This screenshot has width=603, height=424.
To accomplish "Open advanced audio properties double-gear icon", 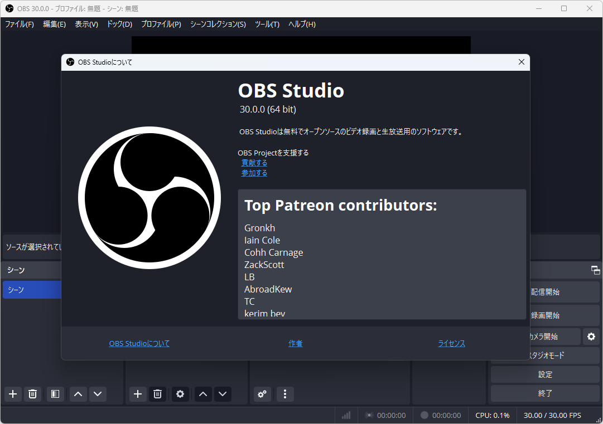I will pyautogui.click(x=262, y=394).
